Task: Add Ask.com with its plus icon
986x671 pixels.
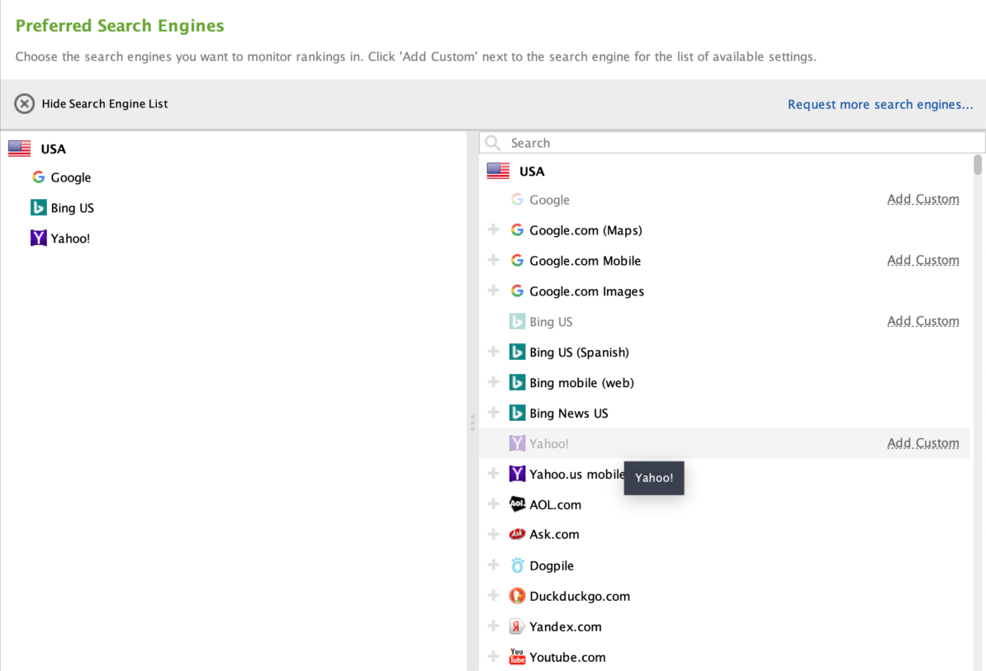Action: coord(494,533)
